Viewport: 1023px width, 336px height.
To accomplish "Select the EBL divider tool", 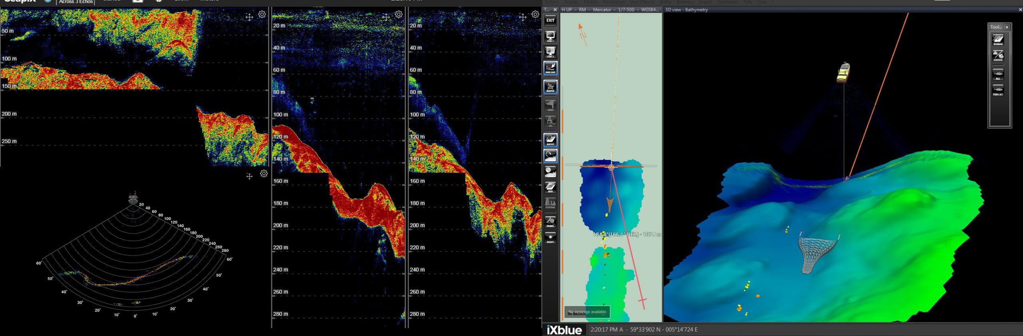I will [x=550, y=121].
